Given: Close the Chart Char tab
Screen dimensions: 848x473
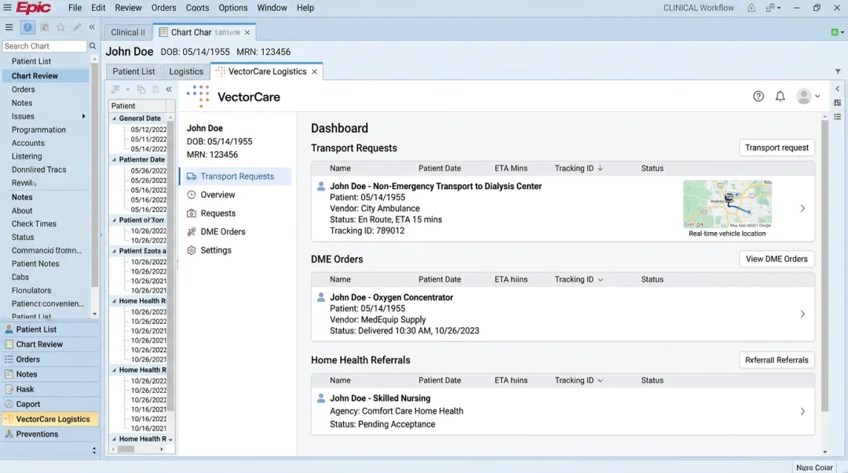Looking at the screenshot, I should (x=247, y=32).
